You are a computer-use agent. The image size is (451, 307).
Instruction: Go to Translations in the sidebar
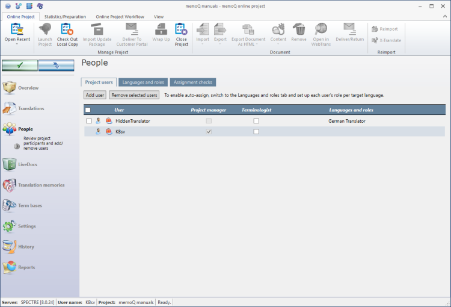[31, 108]
